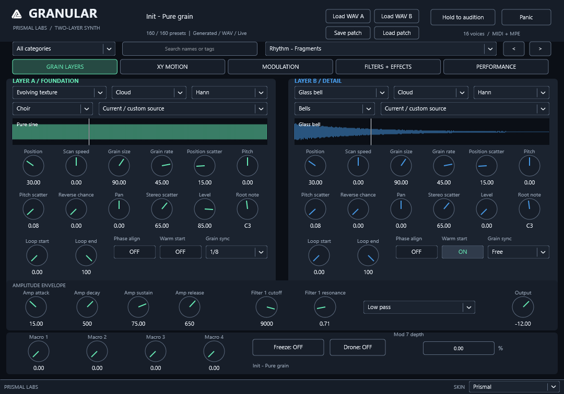Viewport: 564px width, 394px height.
Task: Open the PERFORMANCE tab
Action: 496,67
